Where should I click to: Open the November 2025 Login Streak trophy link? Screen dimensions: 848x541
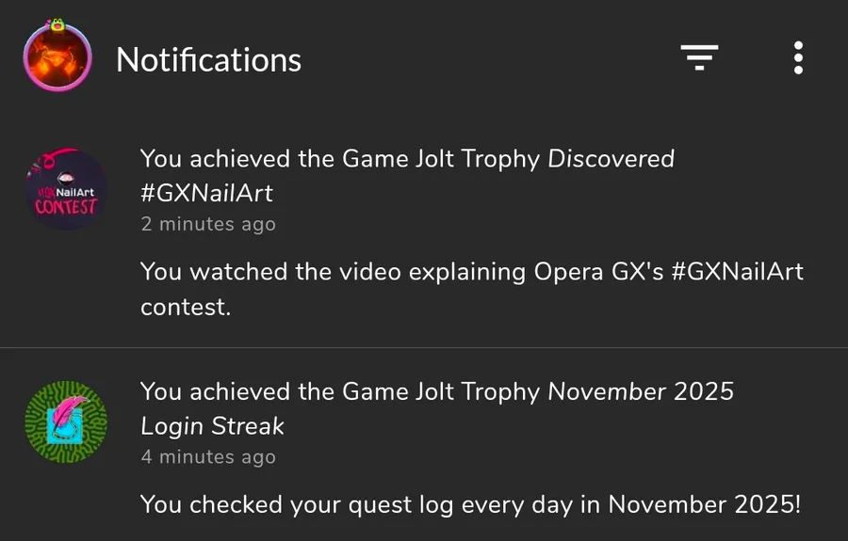pyautogui.click(x=641, y=390)
